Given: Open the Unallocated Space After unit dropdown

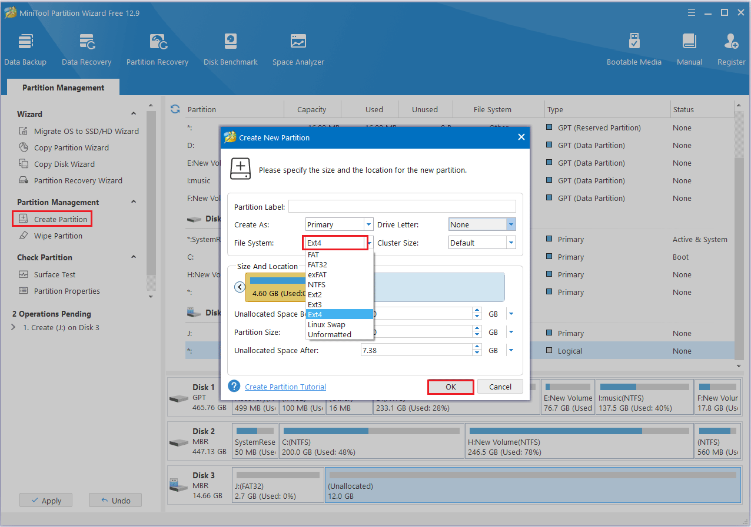Looking at the screenshot, I should 511,350.
